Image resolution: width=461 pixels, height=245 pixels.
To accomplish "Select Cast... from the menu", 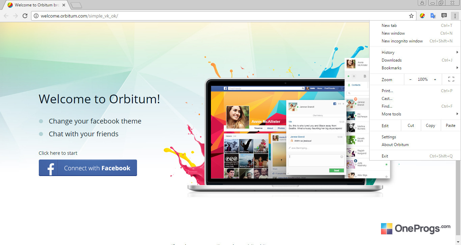I will click(x=415, y=99).
